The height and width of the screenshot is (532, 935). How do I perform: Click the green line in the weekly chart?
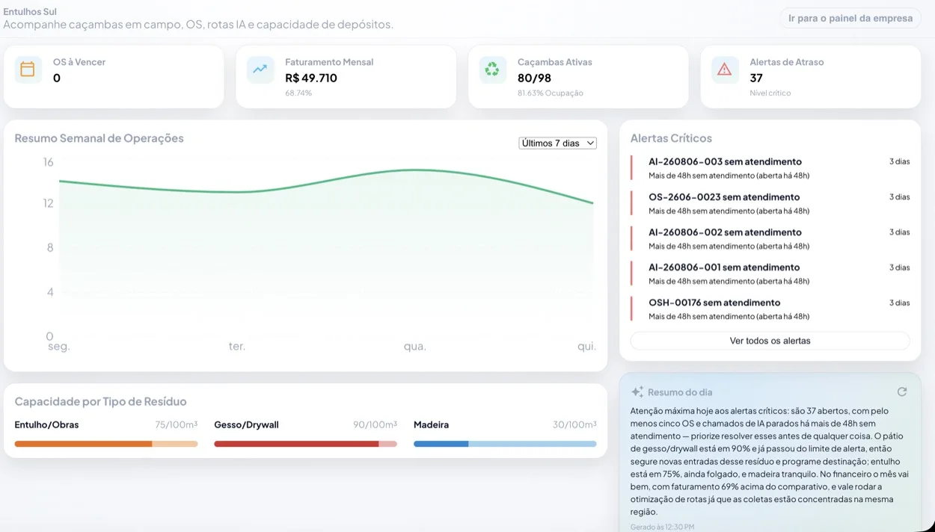click(326, 182)
